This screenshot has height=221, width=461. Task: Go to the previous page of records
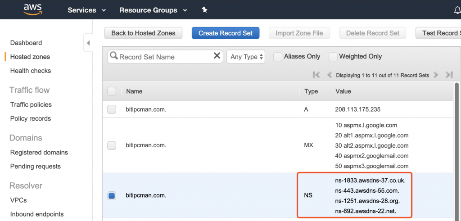[330, 75]
